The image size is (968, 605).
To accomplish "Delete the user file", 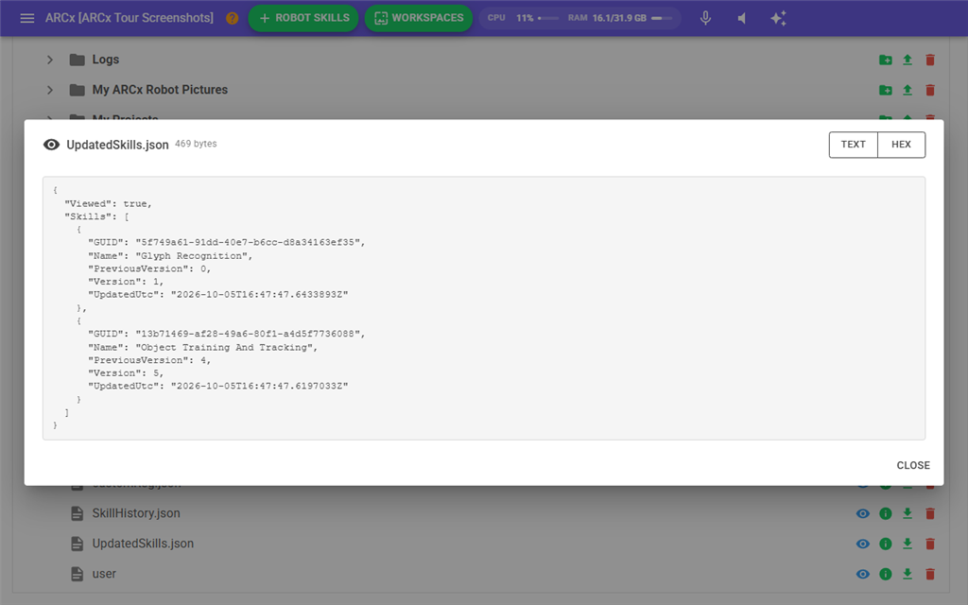I will 930,574.
